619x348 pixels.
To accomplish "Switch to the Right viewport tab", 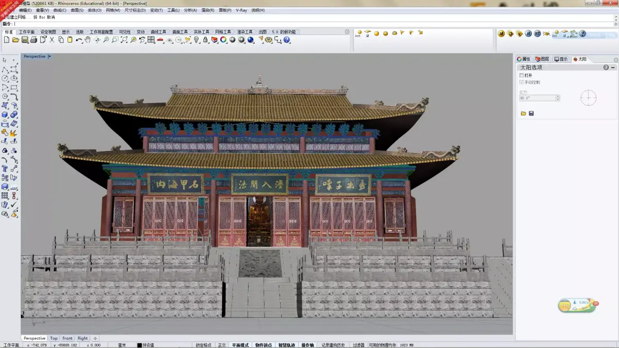I will [x=83, y=338].
